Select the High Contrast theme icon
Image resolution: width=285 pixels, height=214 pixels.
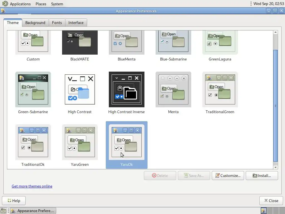(80, 89)
